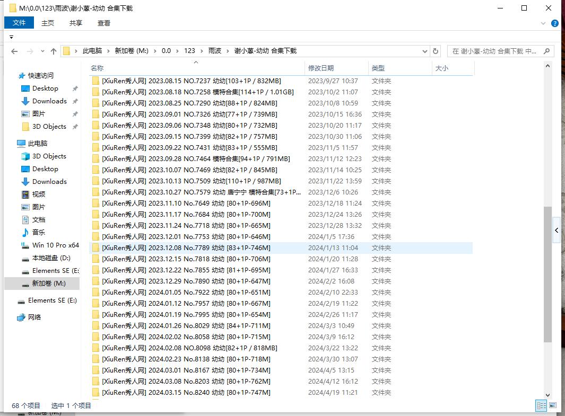Switch to the 查看 ribbon tab

click(104, 23)
